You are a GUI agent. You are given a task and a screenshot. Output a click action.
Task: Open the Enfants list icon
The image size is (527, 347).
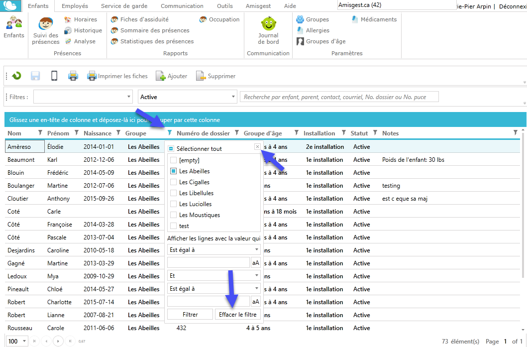coord(14,27)
